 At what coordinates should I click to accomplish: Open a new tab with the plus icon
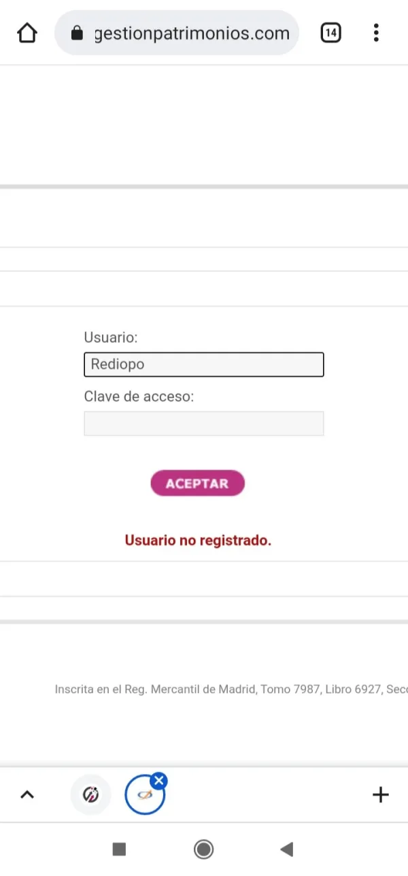380,794
